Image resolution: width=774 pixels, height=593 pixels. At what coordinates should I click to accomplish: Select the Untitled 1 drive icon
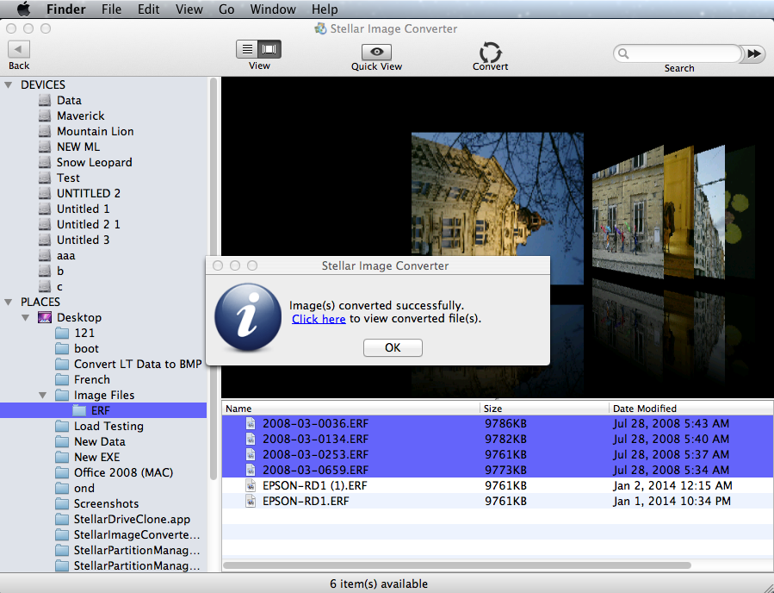point(45,209)
